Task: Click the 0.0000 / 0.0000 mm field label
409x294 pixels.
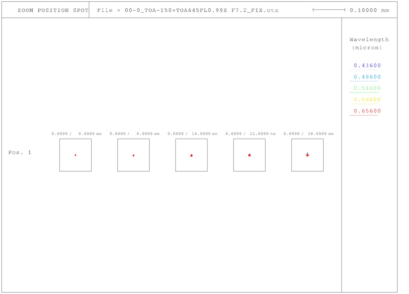Action: click(77, 134)
